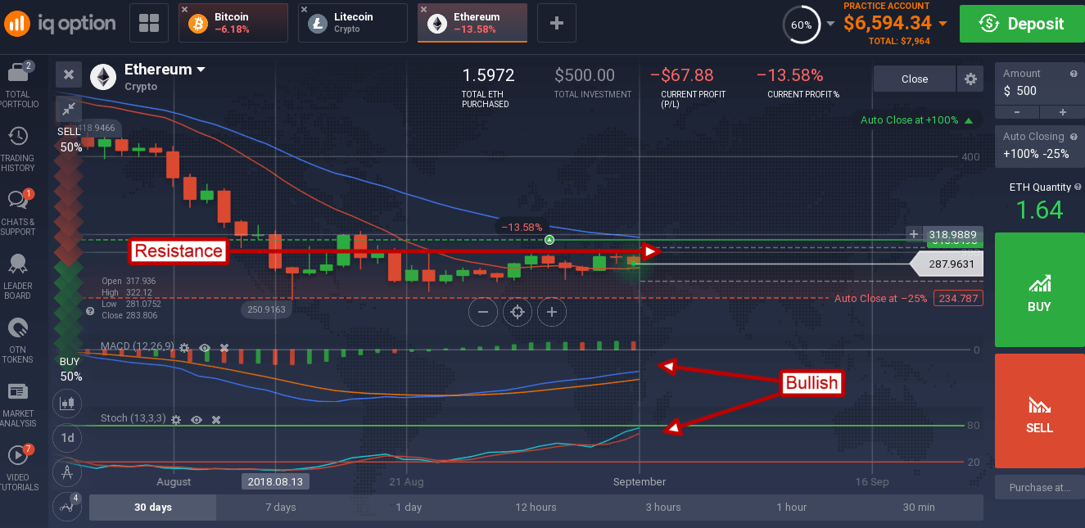Zoom out the chart with minus
Screen dimensions: 1085x528
click(483, 312)
